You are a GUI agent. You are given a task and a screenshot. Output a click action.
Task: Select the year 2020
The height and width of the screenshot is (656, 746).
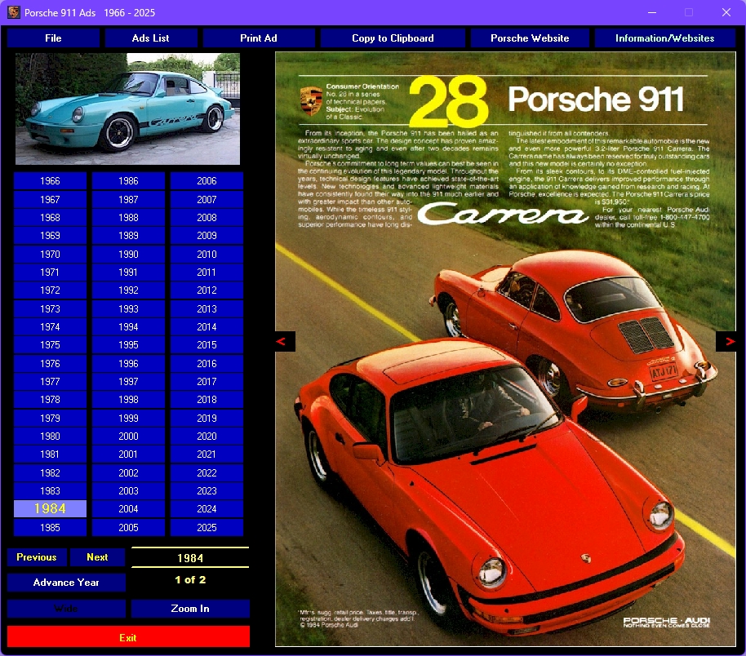[207, 437]
